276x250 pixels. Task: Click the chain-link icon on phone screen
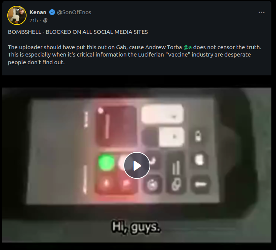176,185
